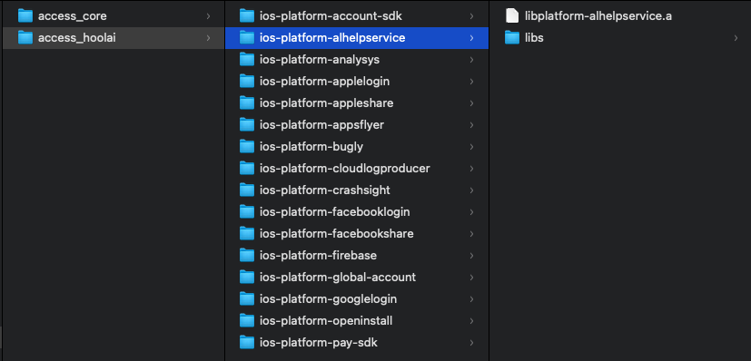Click the libplatform-alhelpservice.a file icon

click(512, 16)
